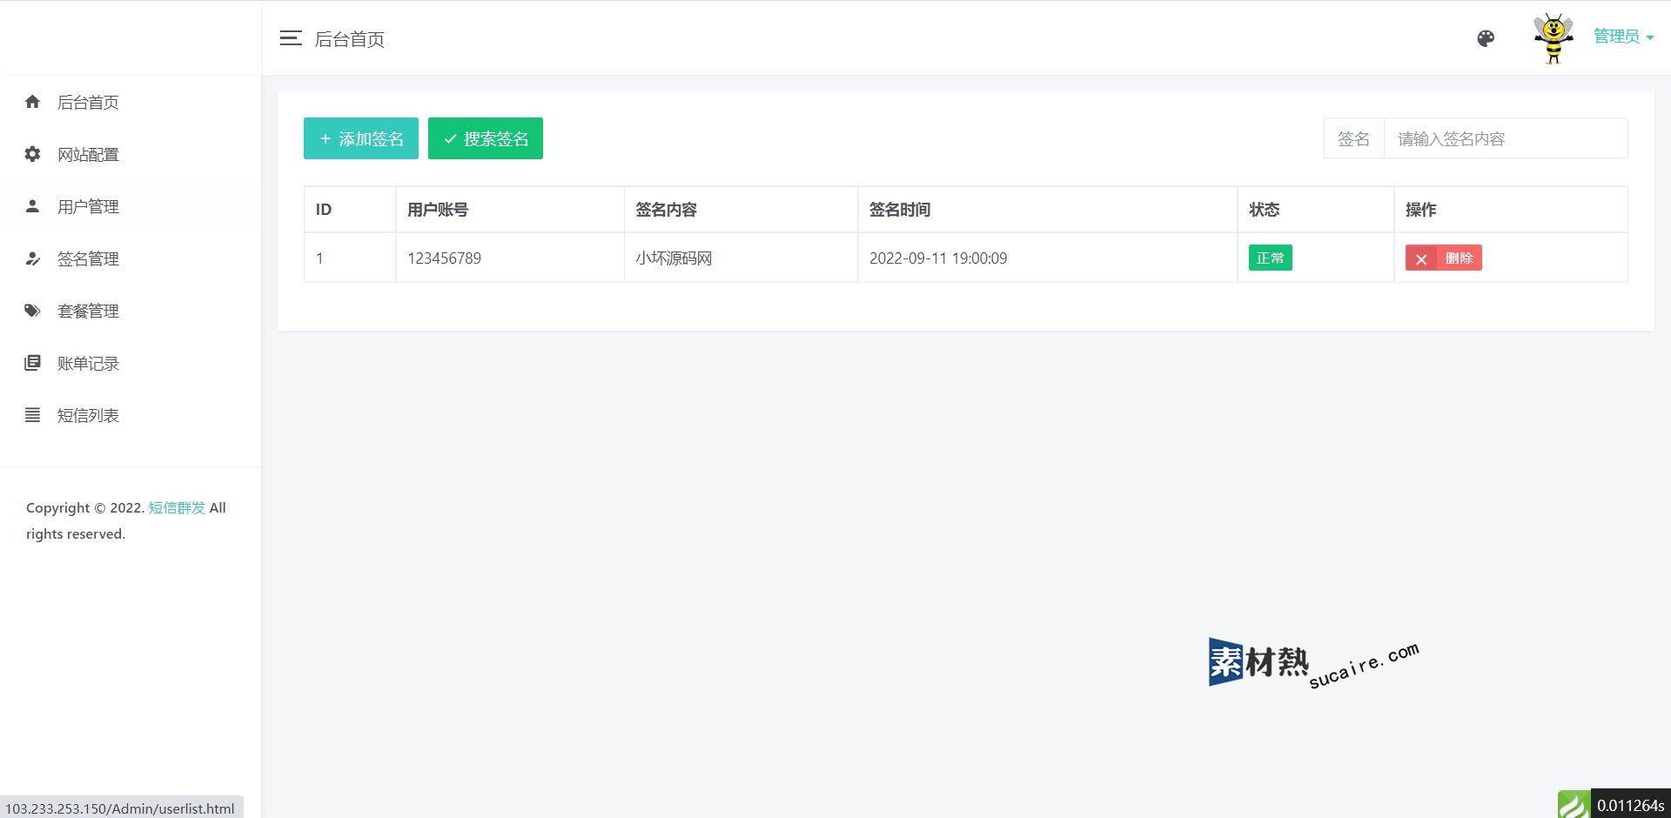Open 签名管理 in the sidebar

click(88, 258)
